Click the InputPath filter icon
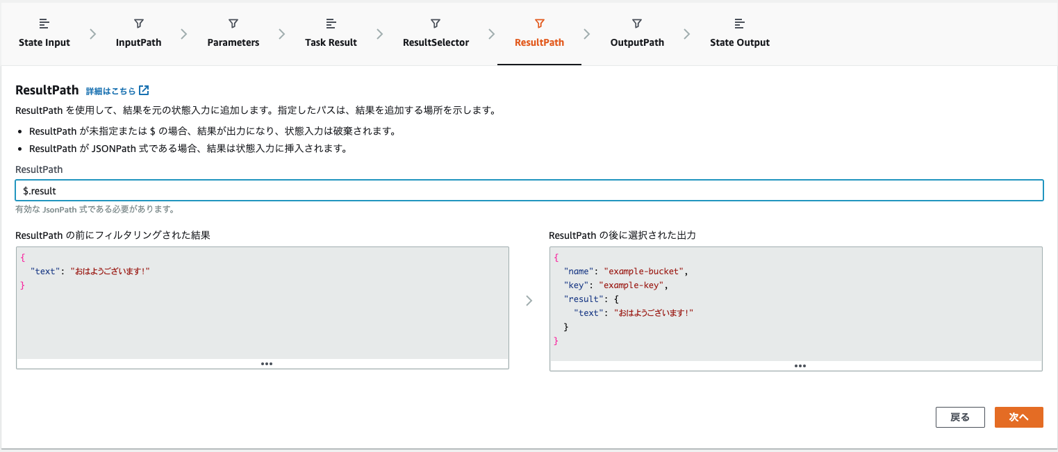The width and height of the screenshot is (1058, 452). click(138, 23)
